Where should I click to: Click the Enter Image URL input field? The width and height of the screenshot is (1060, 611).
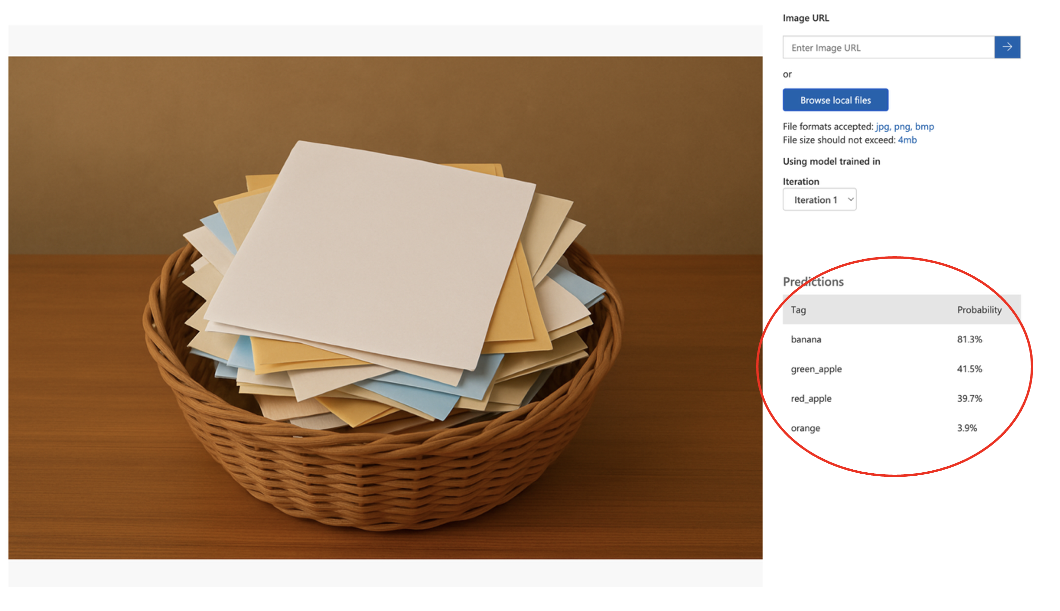(x=888, y=48)
